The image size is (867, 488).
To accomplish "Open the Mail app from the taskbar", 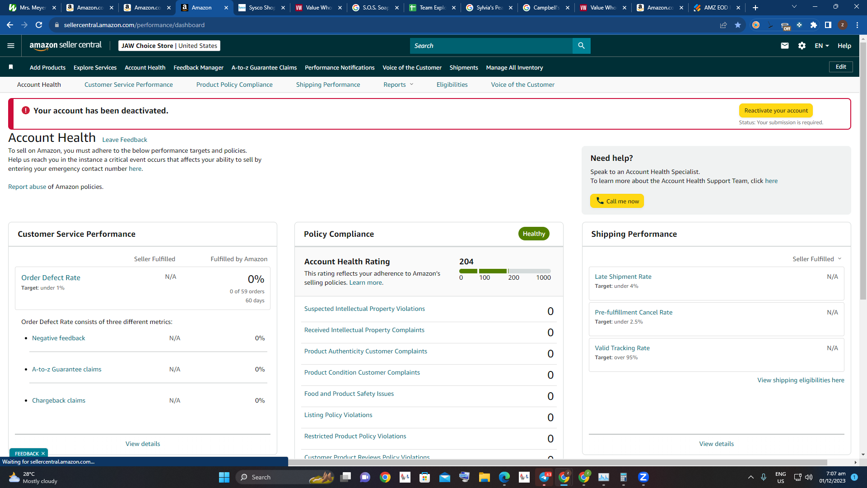I will (x=445, y=477).
